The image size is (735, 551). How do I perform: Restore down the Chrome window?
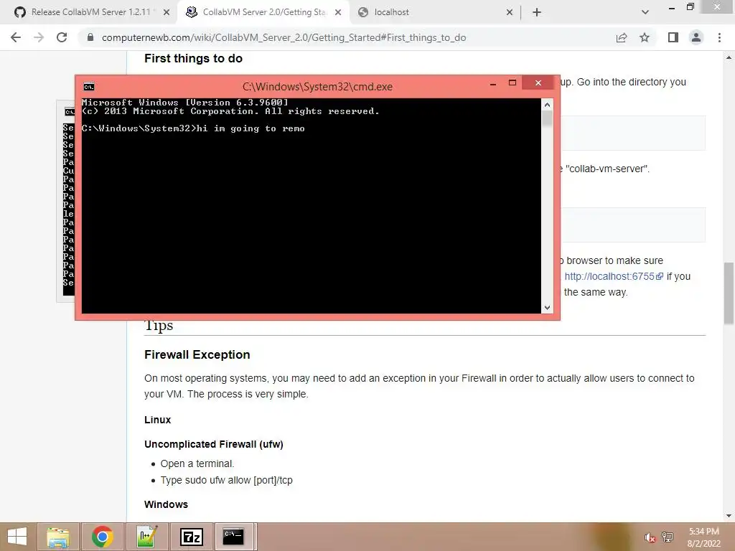(690, 6)
